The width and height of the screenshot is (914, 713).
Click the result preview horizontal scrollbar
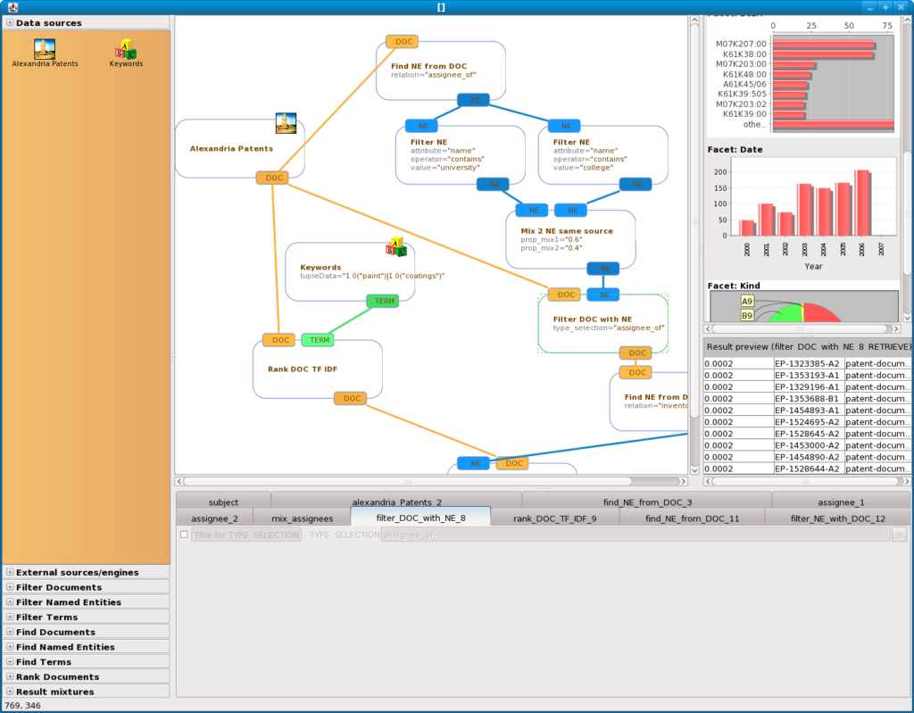click(x=805, y=482)
